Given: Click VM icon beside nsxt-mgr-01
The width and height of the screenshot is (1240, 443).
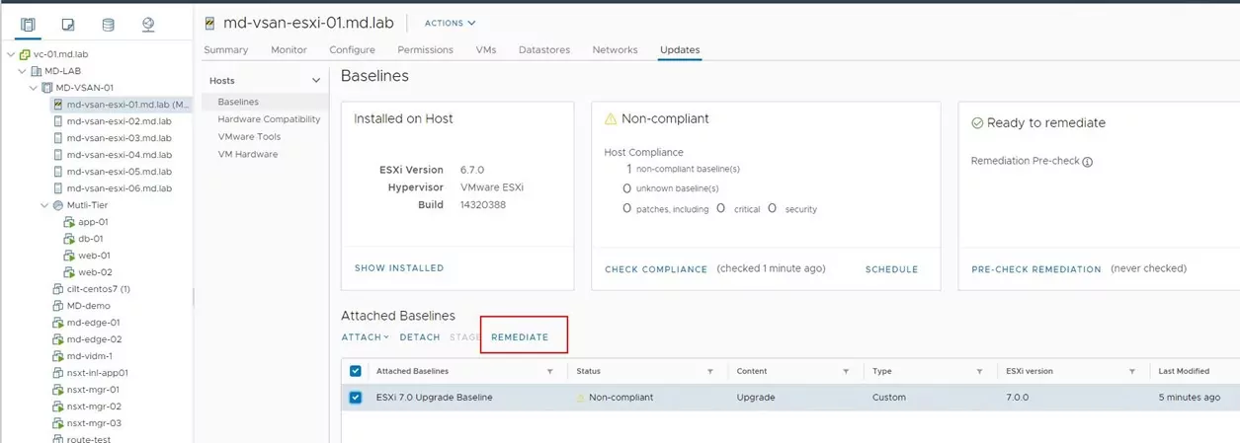Looking at the screenshot, I should 58,390.
